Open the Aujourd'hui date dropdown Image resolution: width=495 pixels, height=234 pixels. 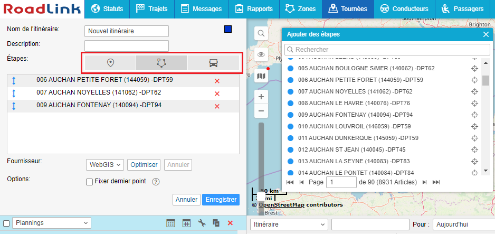coord(463,224)
